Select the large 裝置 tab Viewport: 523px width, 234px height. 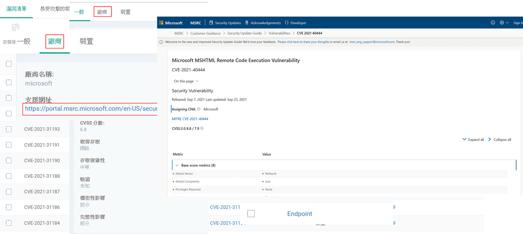[87, 41]
